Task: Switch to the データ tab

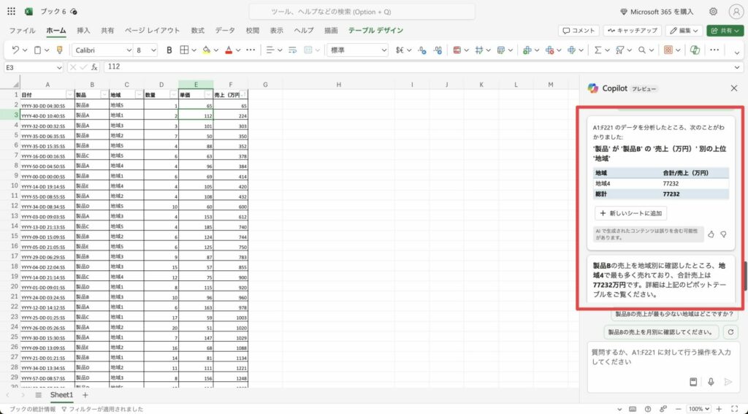Action: (x=225, y=31)
